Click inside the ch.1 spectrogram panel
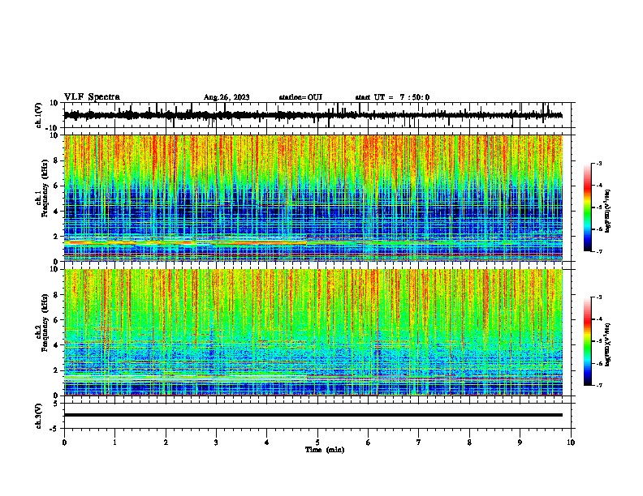The width and height of the screenshot is (643, 496). point(313,198)
